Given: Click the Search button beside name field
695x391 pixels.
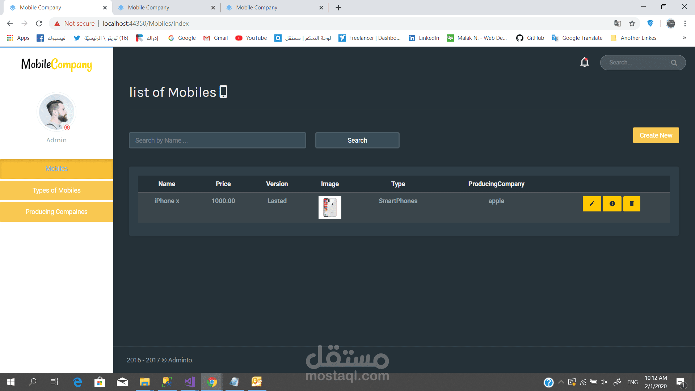Looking at the screenshot, I should (x=357, y=140).
